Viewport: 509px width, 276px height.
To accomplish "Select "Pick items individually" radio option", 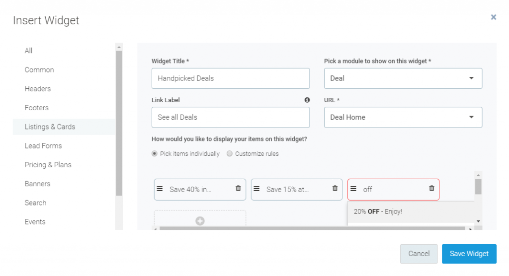I will coord(155,154).
